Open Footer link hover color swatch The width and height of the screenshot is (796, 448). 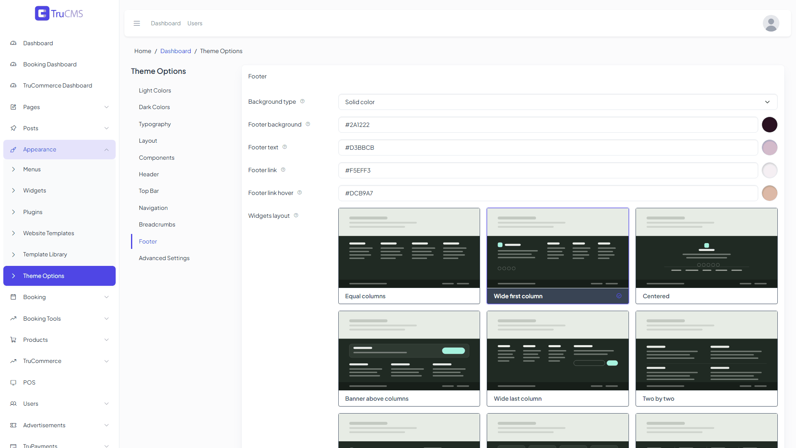(x=769, y=193)
